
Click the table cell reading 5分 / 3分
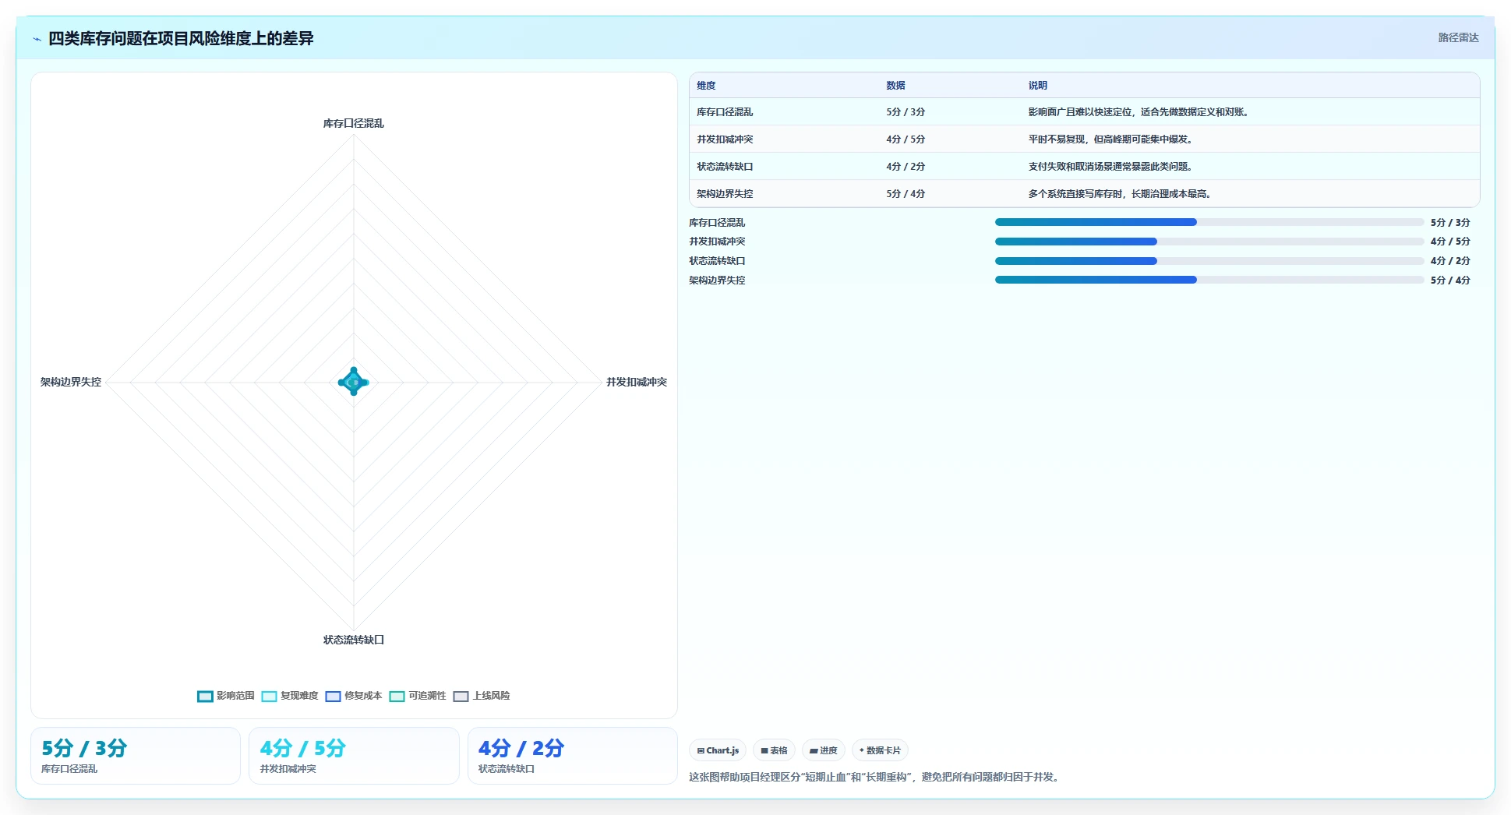pos(906,112)
